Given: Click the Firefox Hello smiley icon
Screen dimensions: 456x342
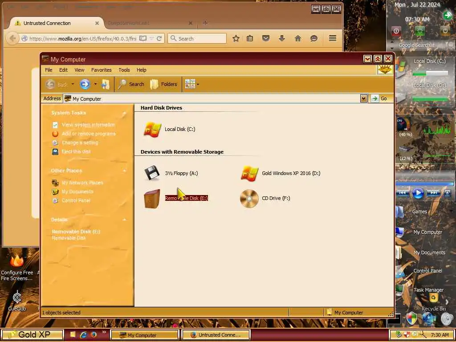Looking at the screenshot, I should coord(314,38).
